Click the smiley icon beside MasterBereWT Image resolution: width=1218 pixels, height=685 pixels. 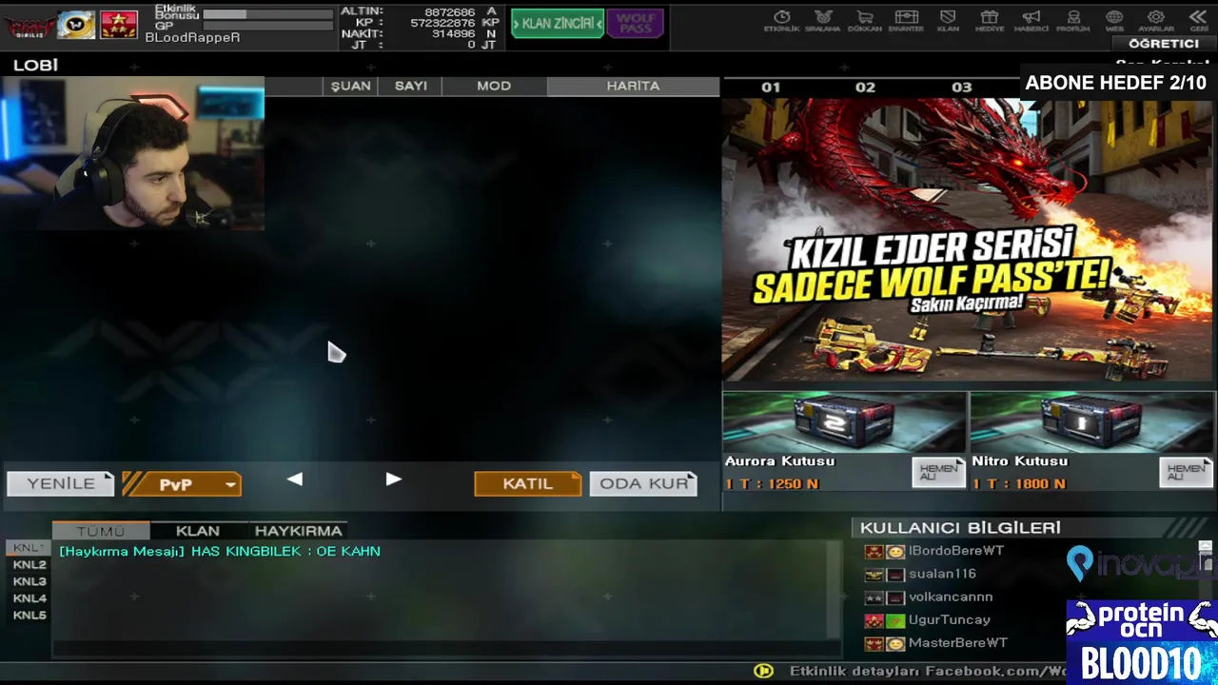tap(895, 644)
